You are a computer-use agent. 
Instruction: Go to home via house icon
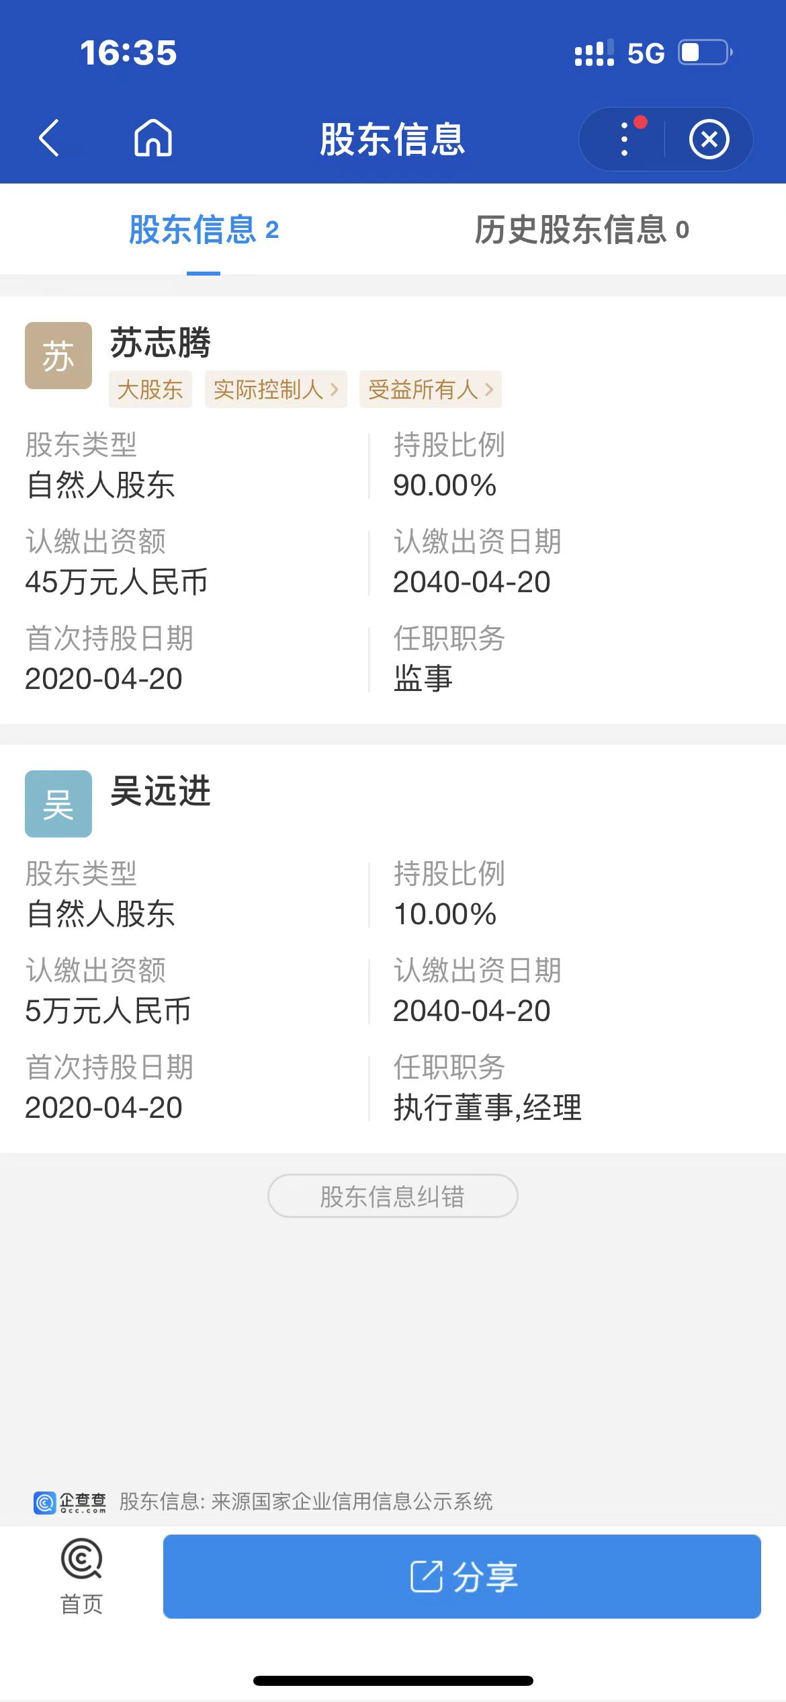click(x=153, y=138)
